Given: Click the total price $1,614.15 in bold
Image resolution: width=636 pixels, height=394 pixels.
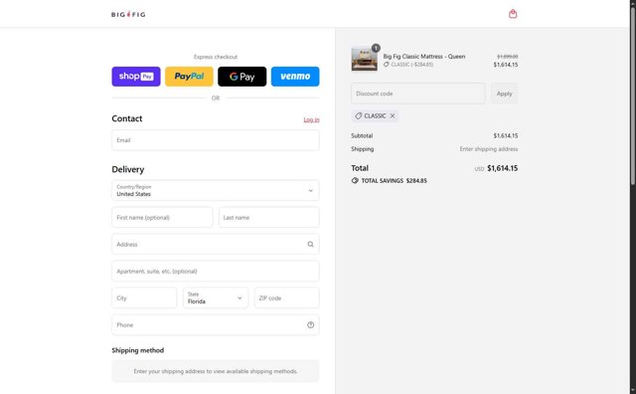Looking at the screenshot, I should pos(502,168).
